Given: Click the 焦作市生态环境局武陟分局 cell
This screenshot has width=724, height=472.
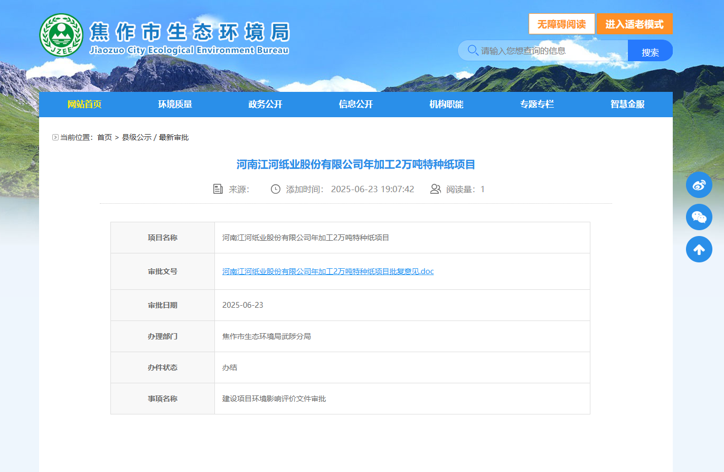Looking at the screenshot, I should tap(267, 336).
